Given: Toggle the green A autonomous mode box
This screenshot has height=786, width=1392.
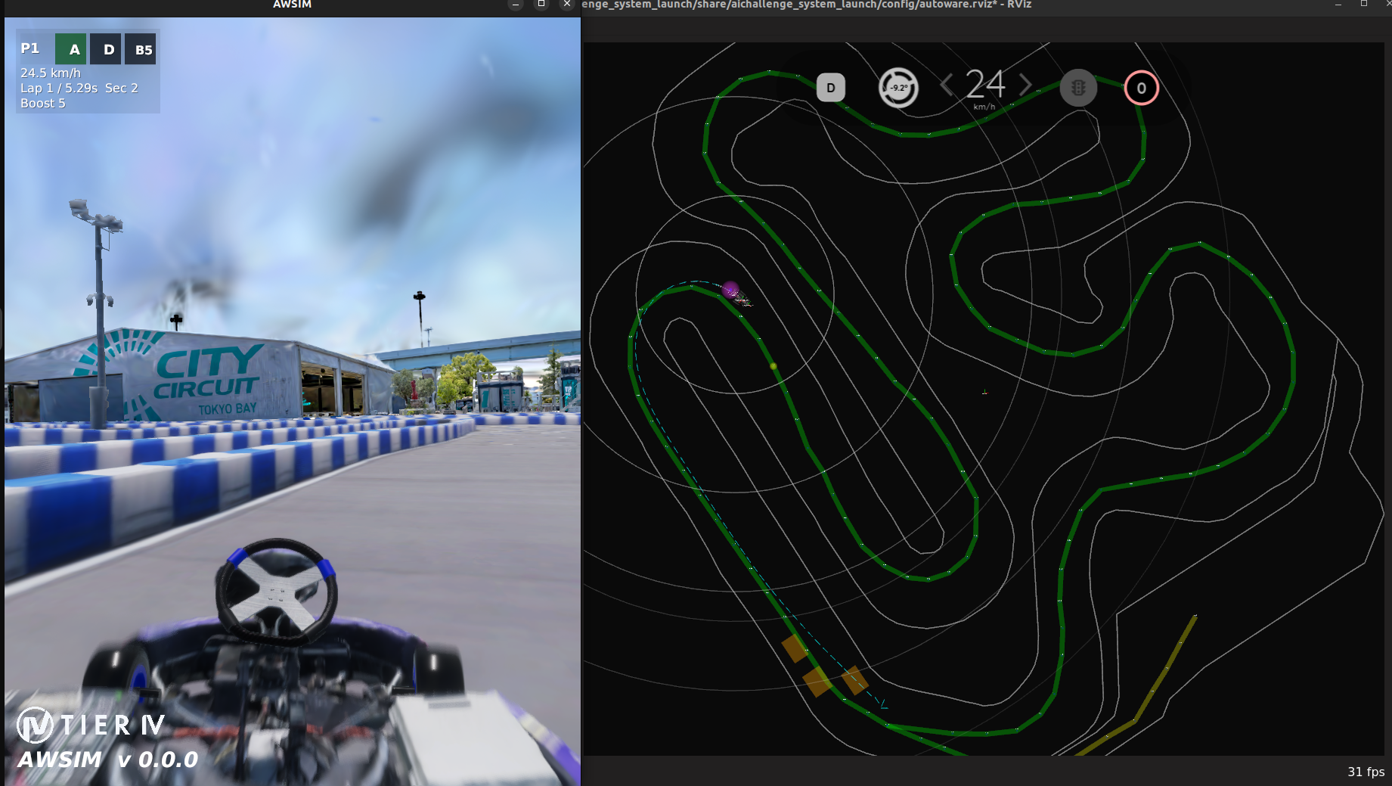Looking at the screenshot, I should pyautogui.click(x=73, y=49).
